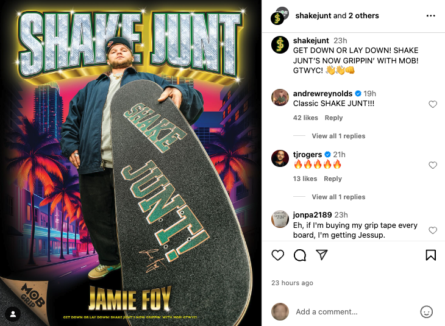Viewport: 445px width, 326px height.
Task: Expand replies under andrewreynolds' comment
Action: tap(338, 136)
